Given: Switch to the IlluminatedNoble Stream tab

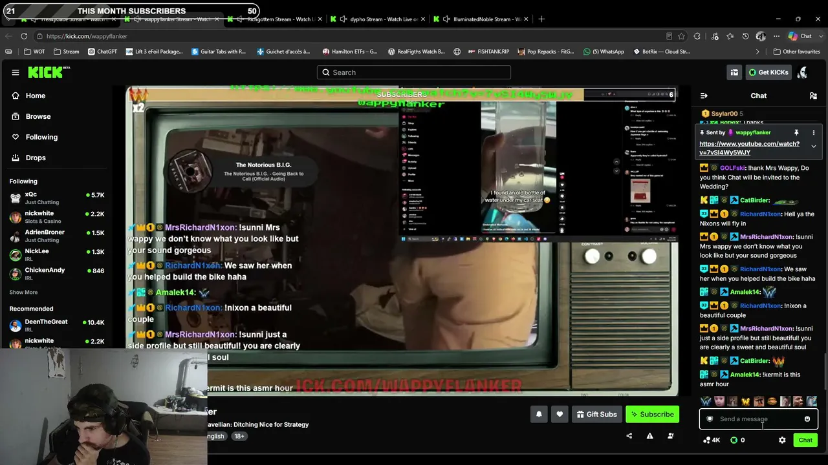Looking at the screenshot, I should pyautogui.click(x=480, y=19).
